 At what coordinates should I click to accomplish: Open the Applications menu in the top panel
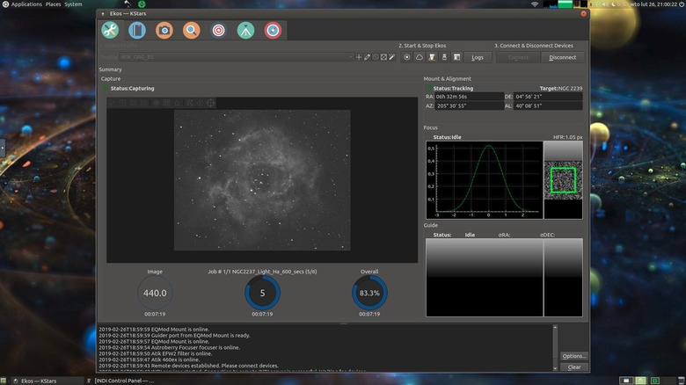(26, 4)
